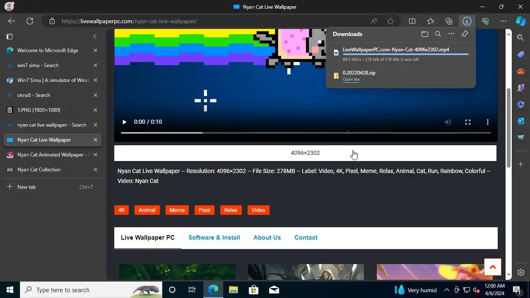Open Microsoft Store from taskbar
Viewport: 530px width, 298px height.
tap(253, 290)
